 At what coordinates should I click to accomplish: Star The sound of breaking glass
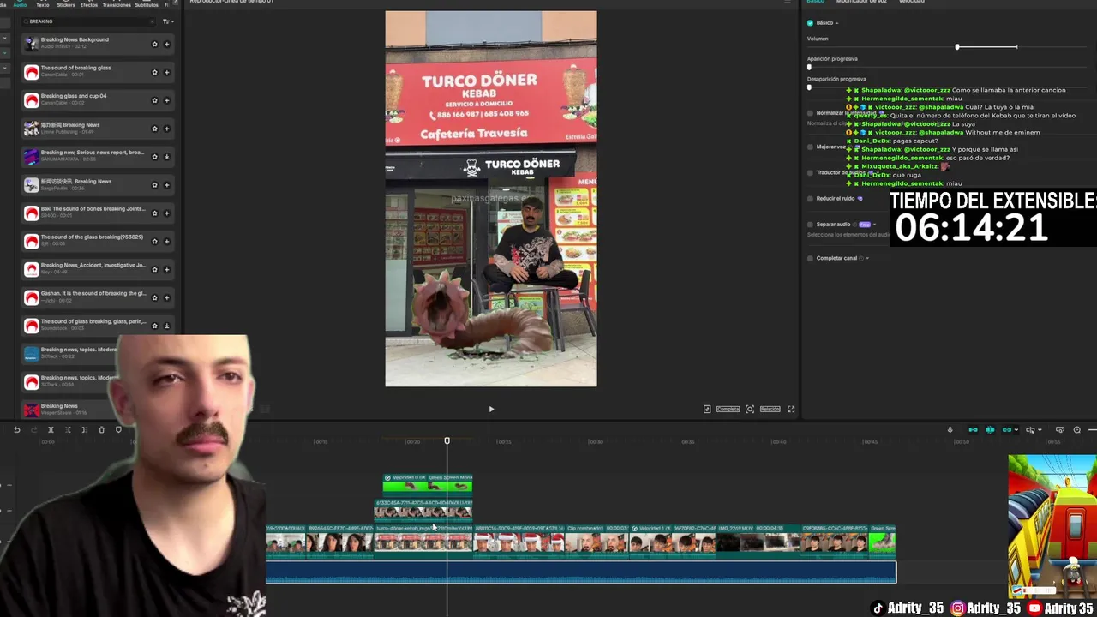click(154, 72)
